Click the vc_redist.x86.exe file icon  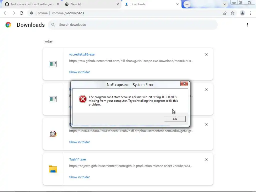pyautogui.click(x=53, y=64)
